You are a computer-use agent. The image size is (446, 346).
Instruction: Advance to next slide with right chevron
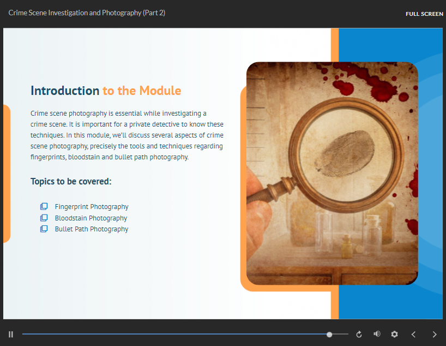click(x=435, y=335)
